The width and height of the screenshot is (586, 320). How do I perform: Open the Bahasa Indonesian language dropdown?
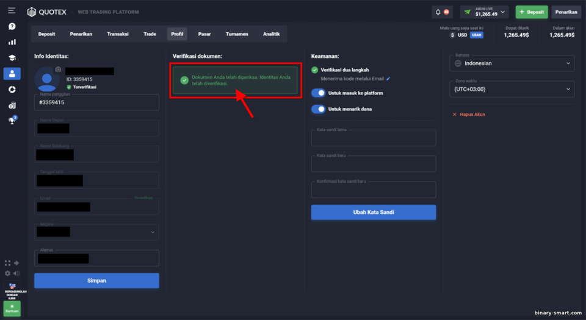tap(512, 63)
